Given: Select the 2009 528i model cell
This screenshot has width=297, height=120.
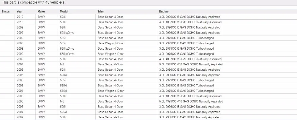Looking at the screenshot, I should tap(63, 28).
